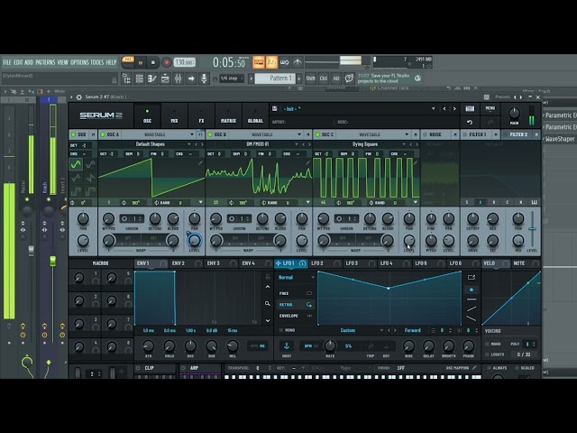577x433 pixels.
Task: Click the Filter LEVEL vertical slider
Action: [532, 228]
